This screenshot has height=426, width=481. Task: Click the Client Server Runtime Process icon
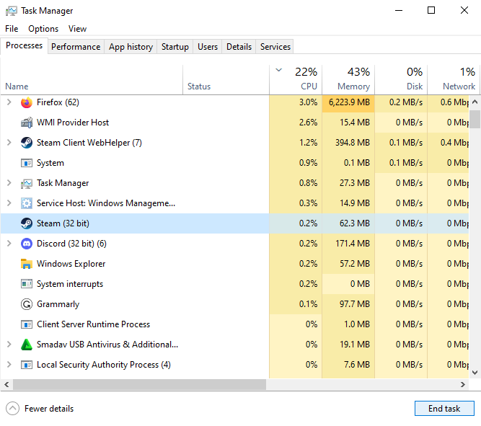coord(27,324)
